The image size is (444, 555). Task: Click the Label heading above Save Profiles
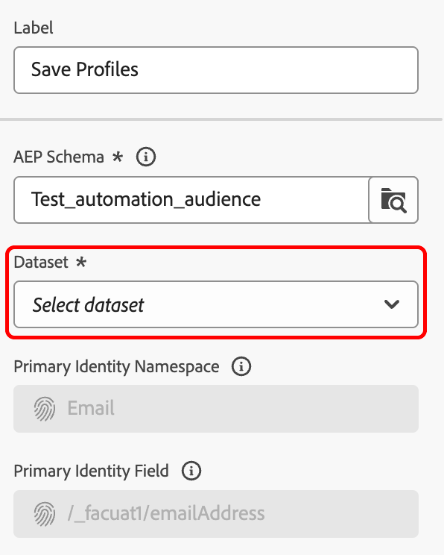(x=34, y=28)
